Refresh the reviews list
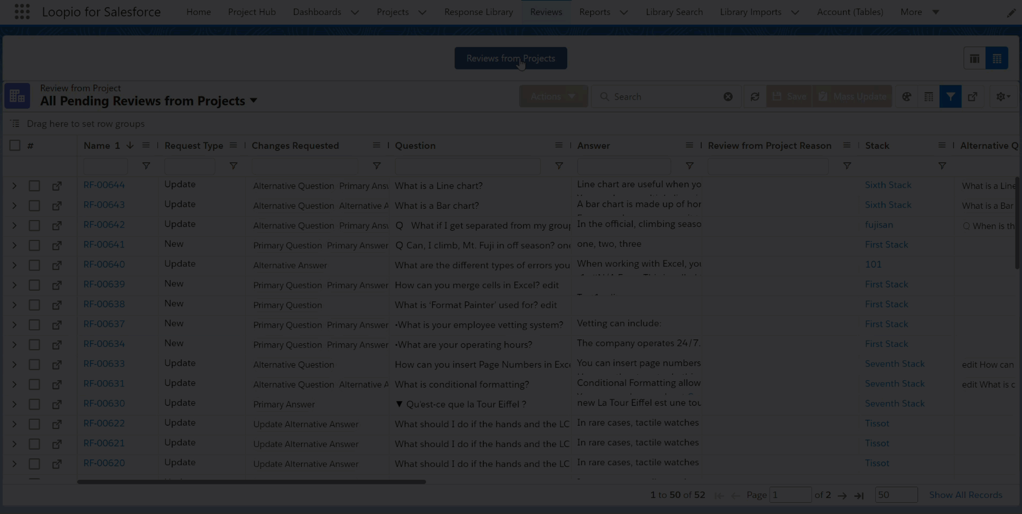Screen dimensions: 1022x514 (755, 97)
